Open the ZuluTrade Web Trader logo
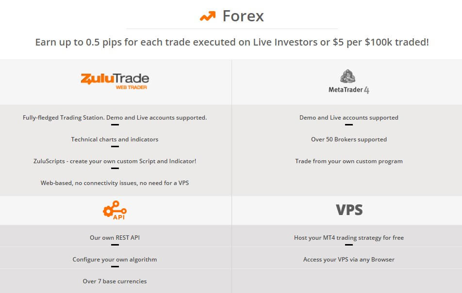The image size is (462, 293). point(115,81)
